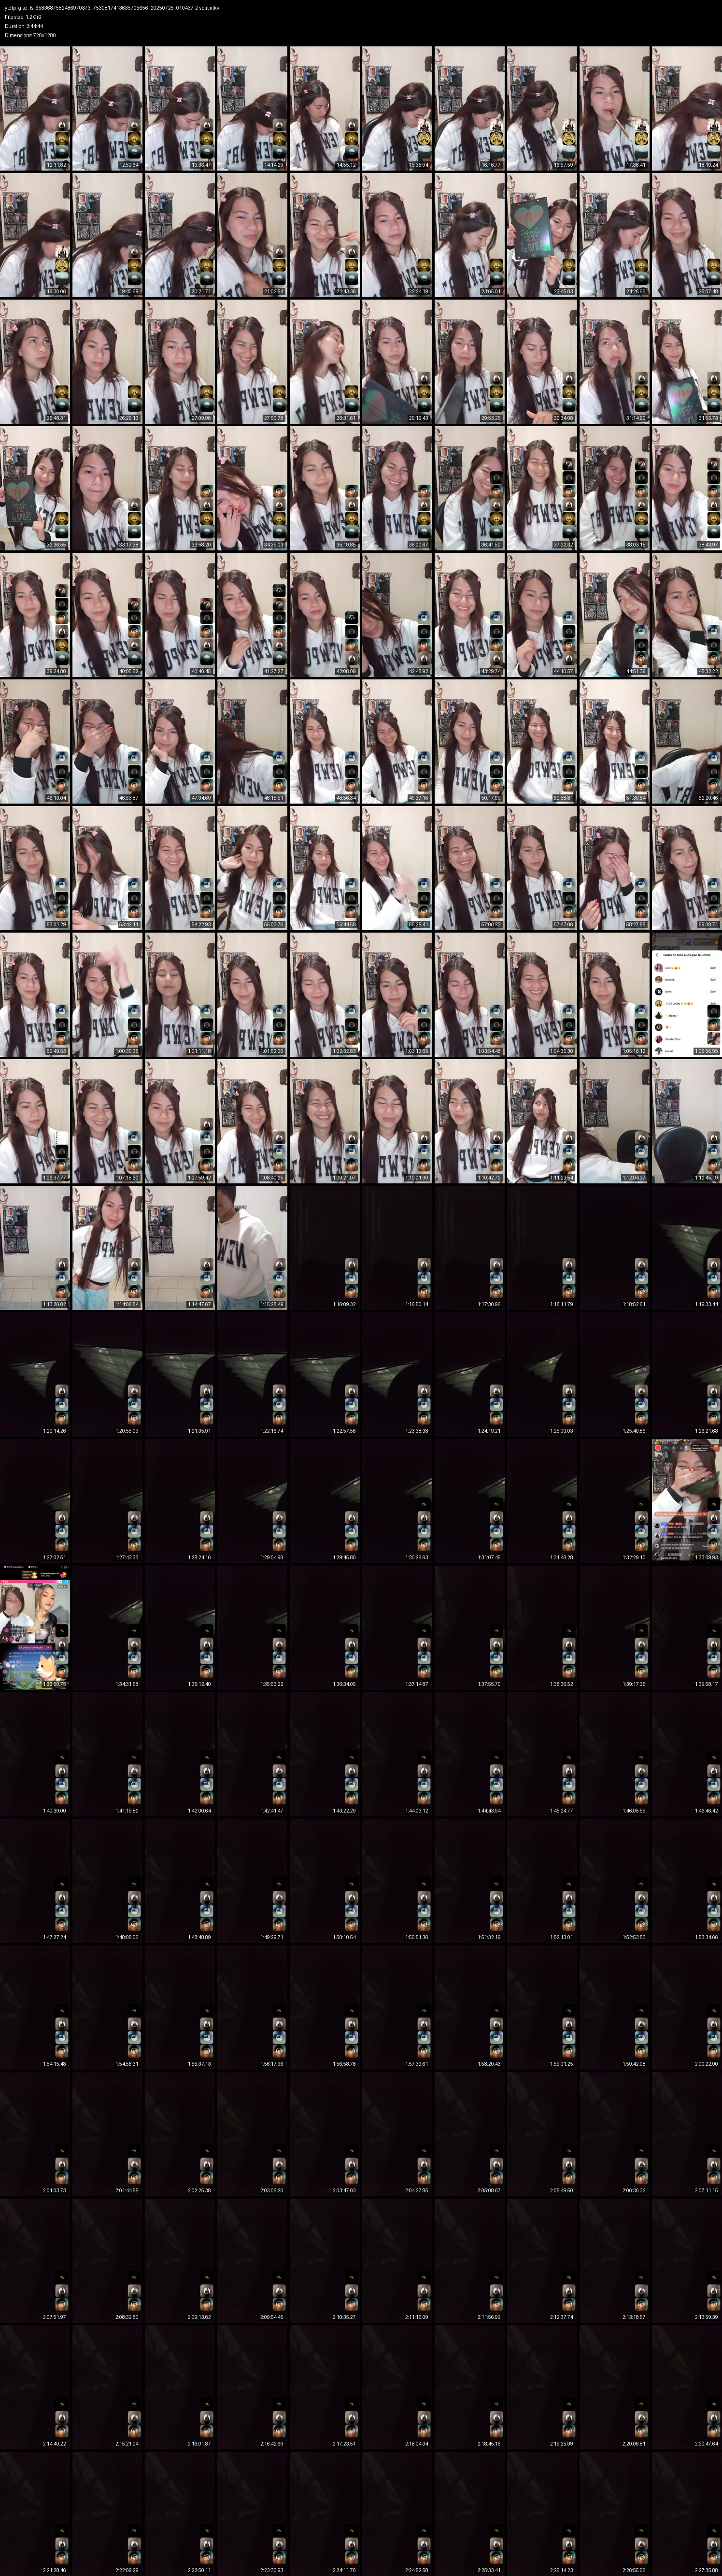
Task: Click the thumbnail at timestamp 1:09:21
Action: pos(325,1121)
